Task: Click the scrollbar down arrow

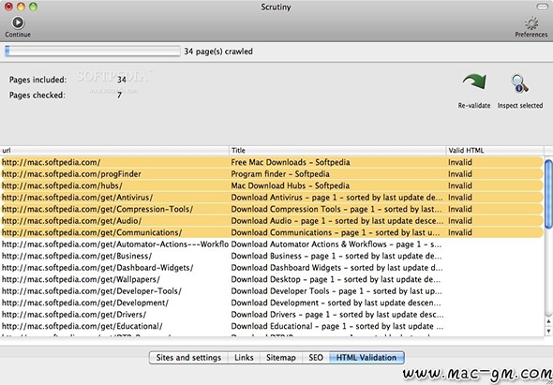Action: 548,331
